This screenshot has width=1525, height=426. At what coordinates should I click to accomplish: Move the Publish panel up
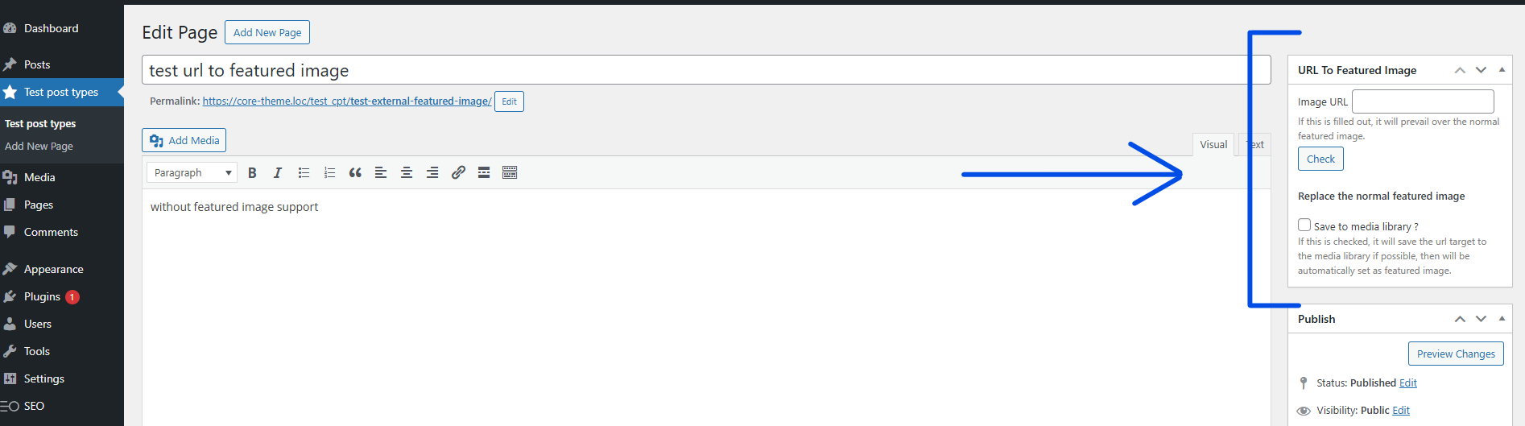coord(1460,319)
